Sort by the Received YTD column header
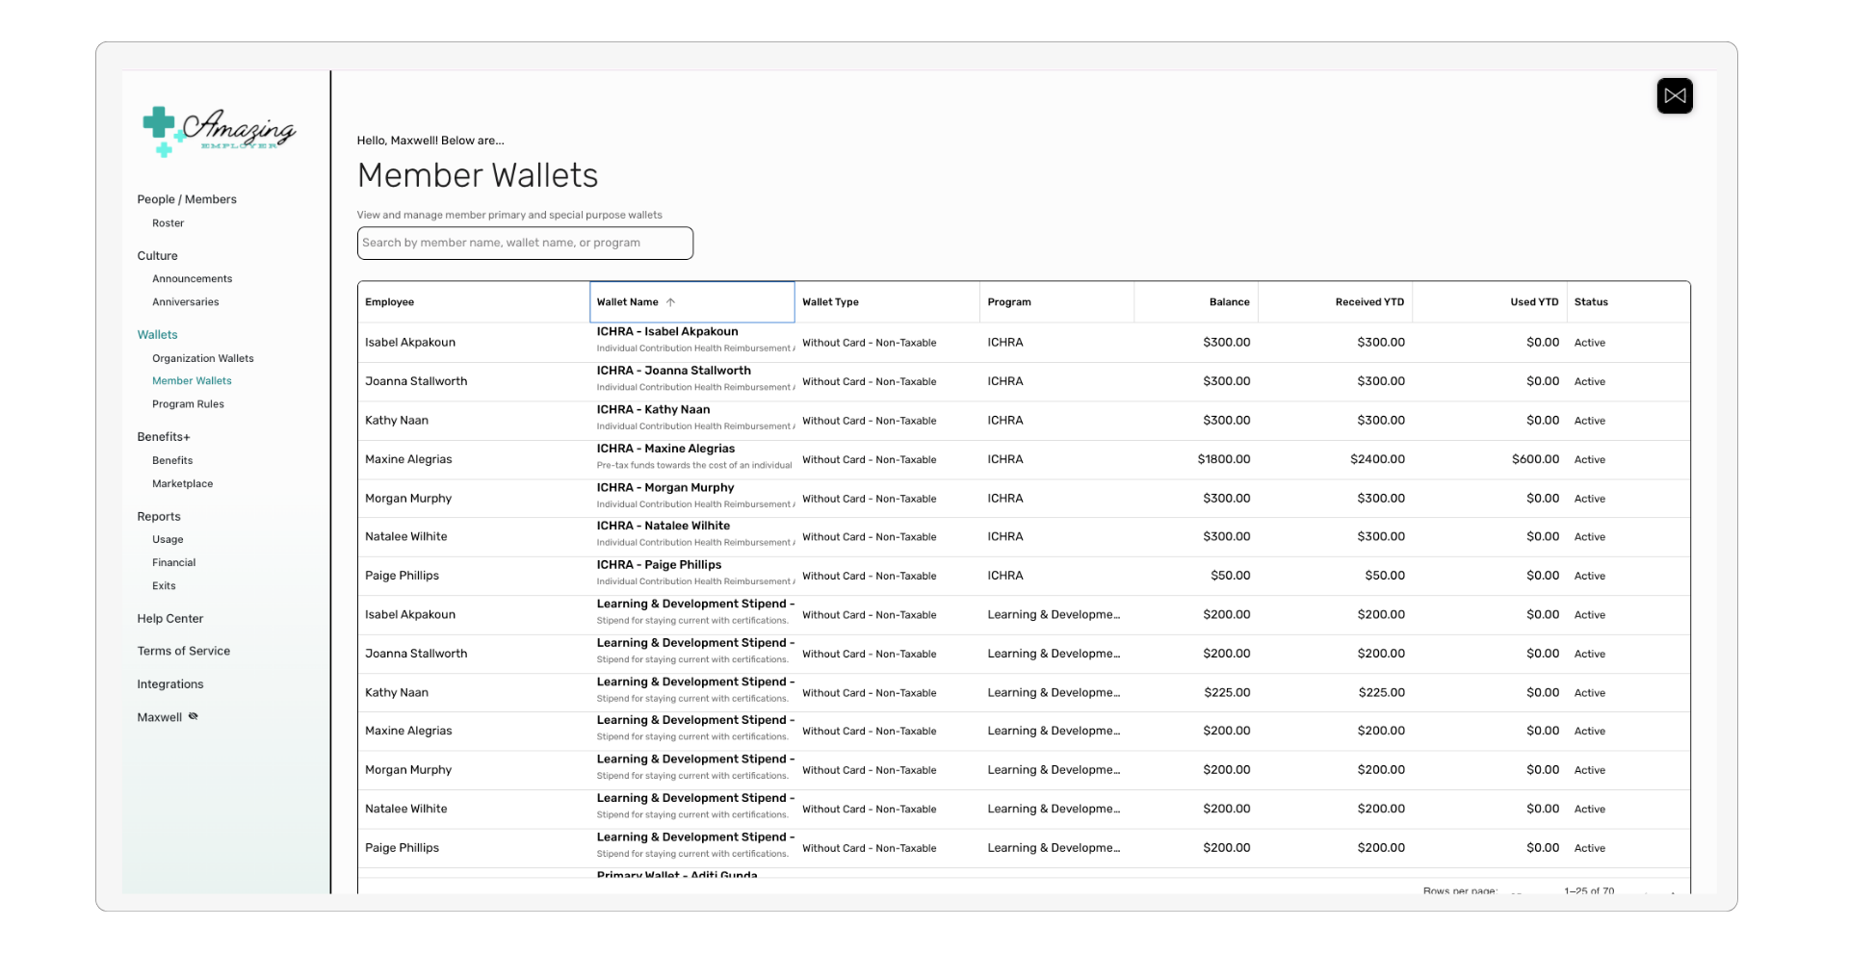Image resolution: width=1849 pixels, height=953 pixels. [1369, 302]
